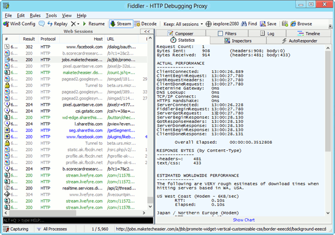This screenshot has width=335, height=235.
Task: Select wd-edge.sharethis session row
Action: (x=75, y=117)
